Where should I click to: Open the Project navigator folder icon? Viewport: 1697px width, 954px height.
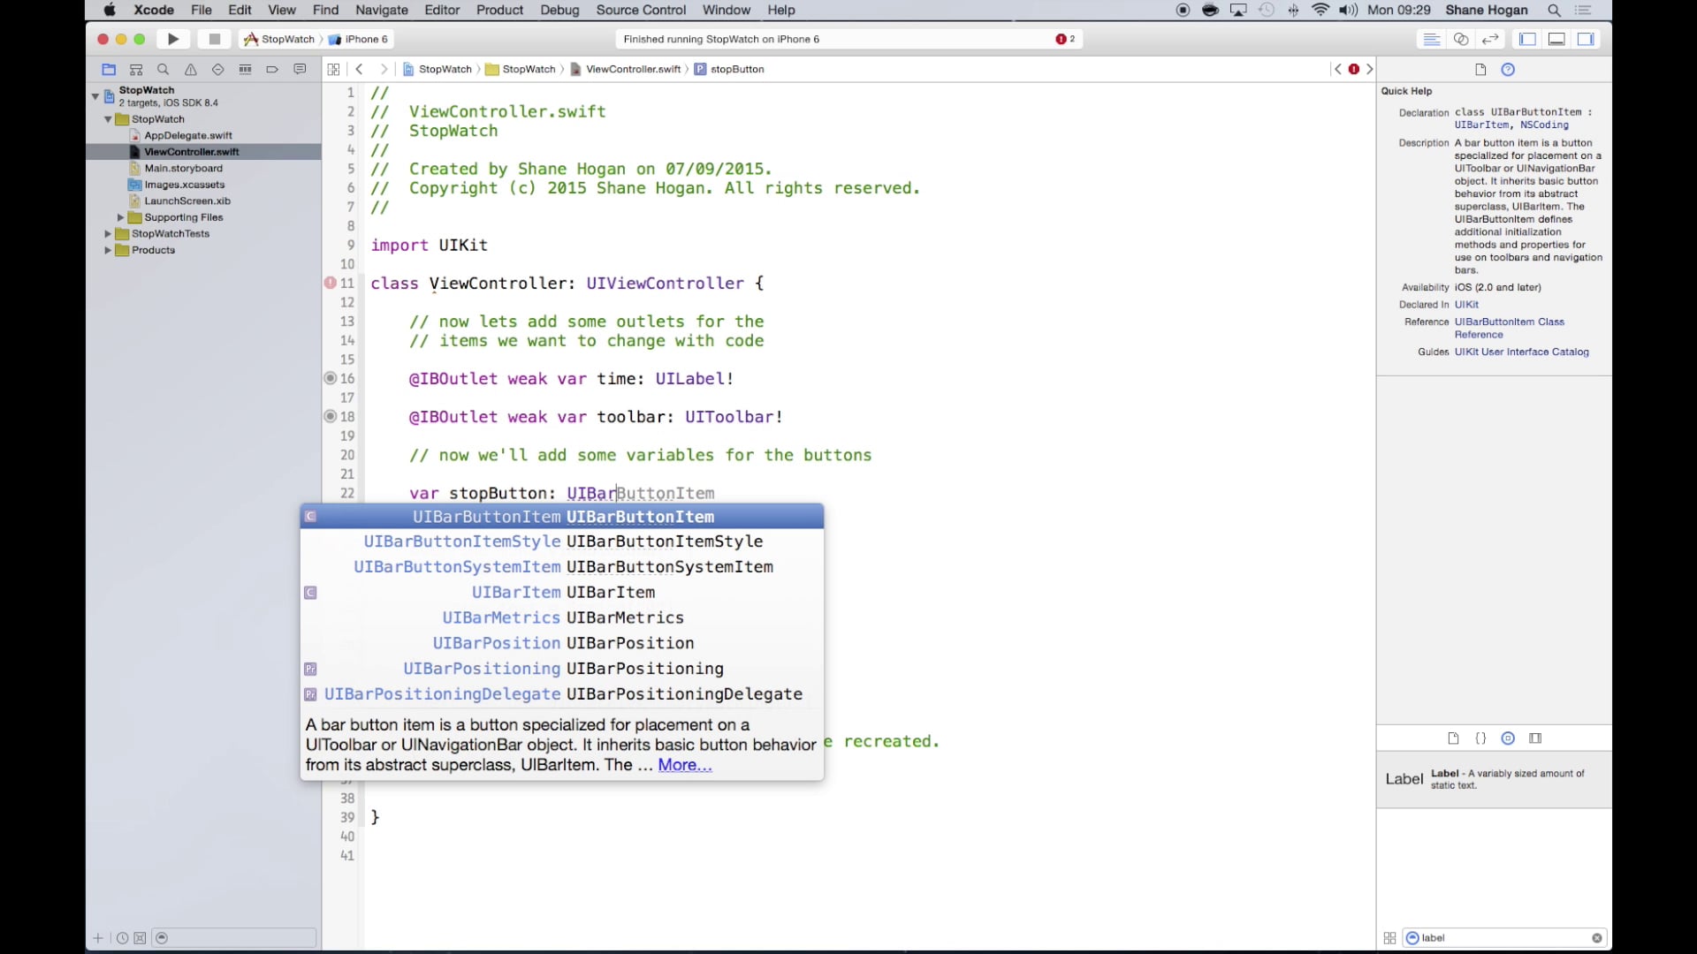109,69
